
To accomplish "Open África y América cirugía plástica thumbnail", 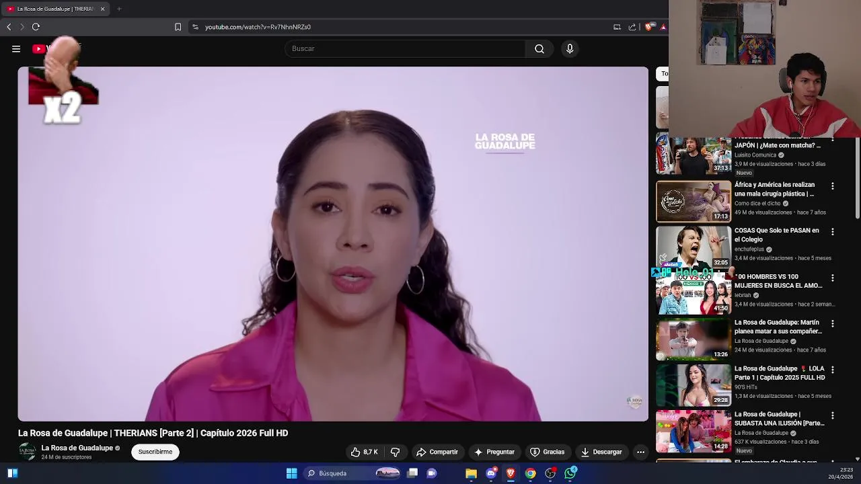I will point(694,201).
